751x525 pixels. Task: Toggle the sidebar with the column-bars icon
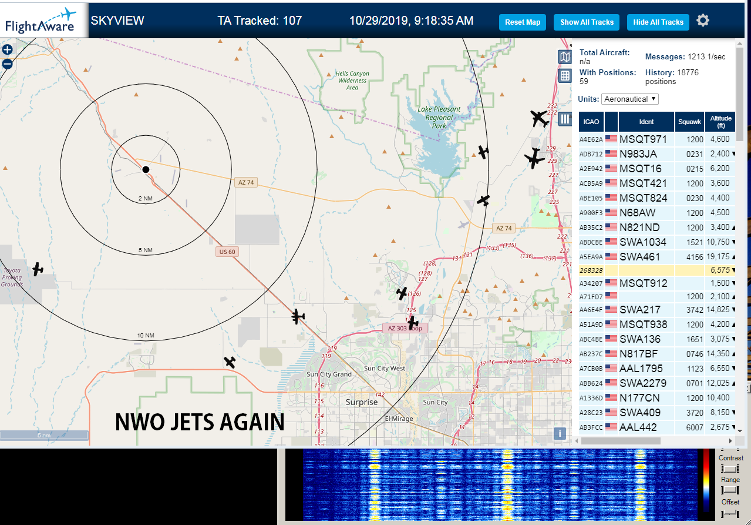tap(565, 119)
